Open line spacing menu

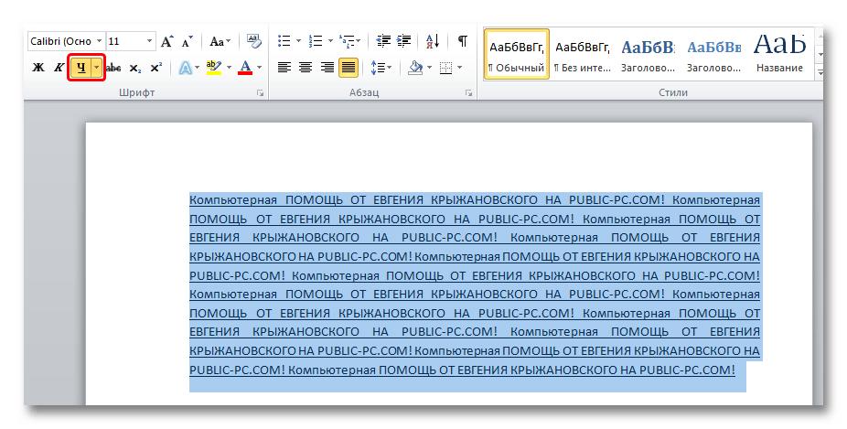click(381, 68)
